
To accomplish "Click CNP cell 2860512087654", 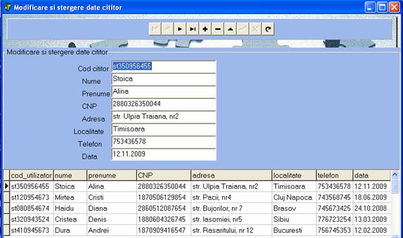I will coord(164,208).
